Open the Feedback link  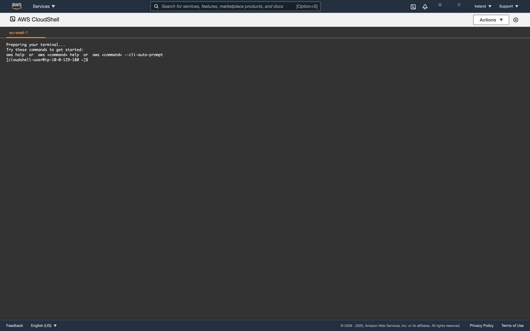point(15,325)
